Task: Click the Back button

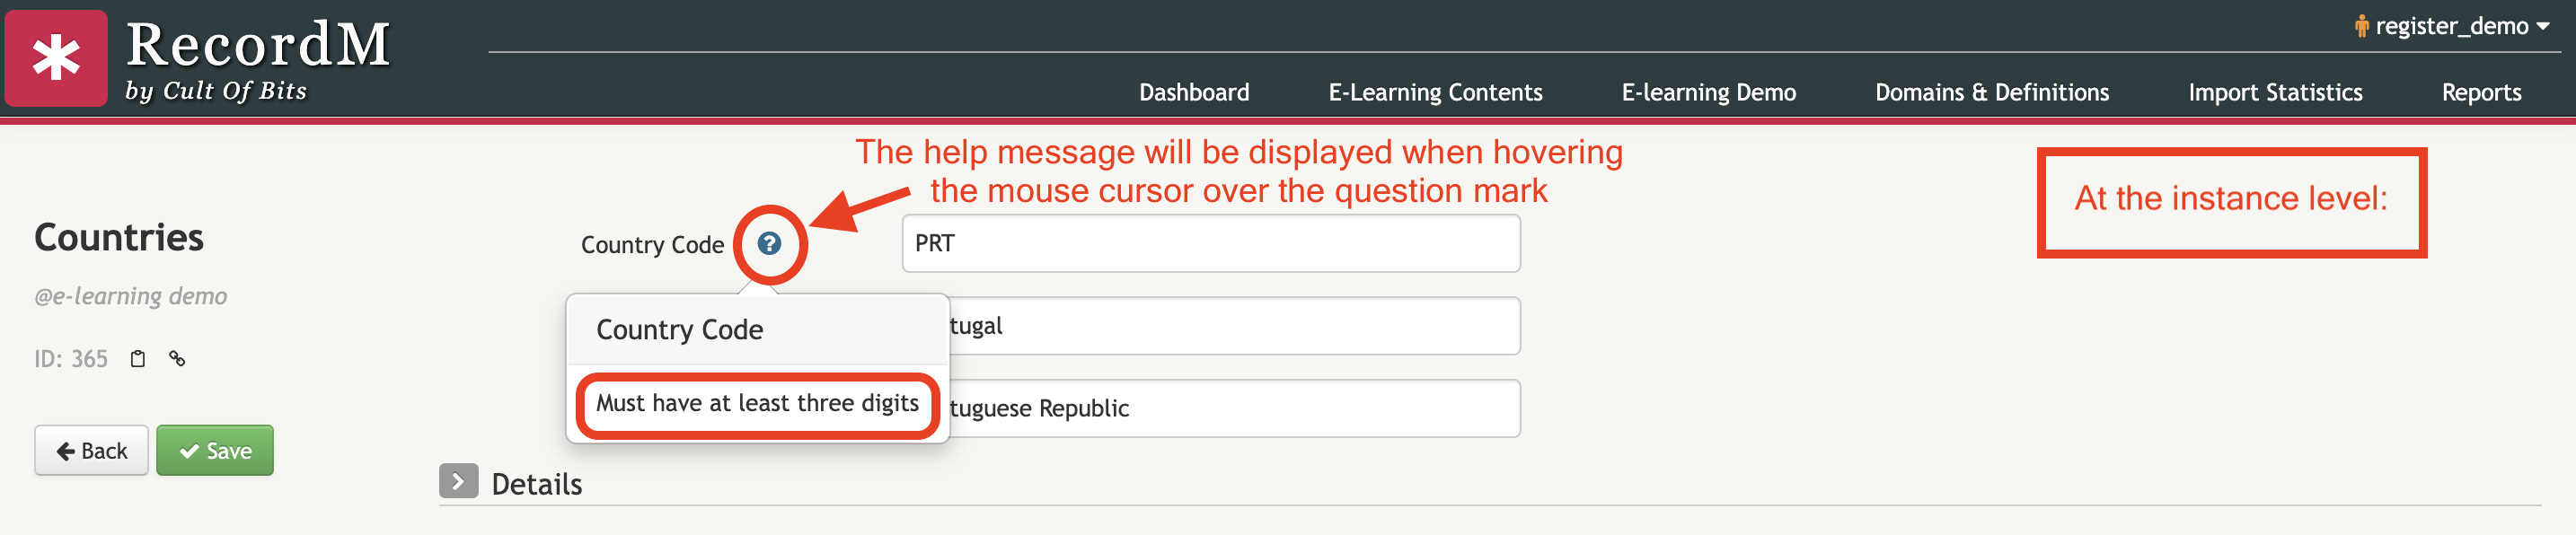Action: tap(92, 451)
